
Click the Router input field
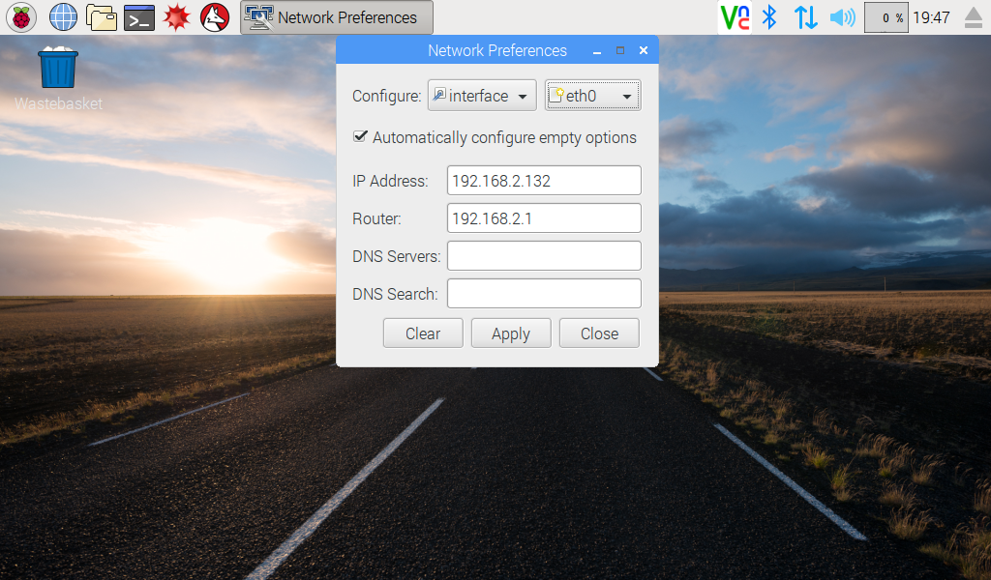pos(544,218)
